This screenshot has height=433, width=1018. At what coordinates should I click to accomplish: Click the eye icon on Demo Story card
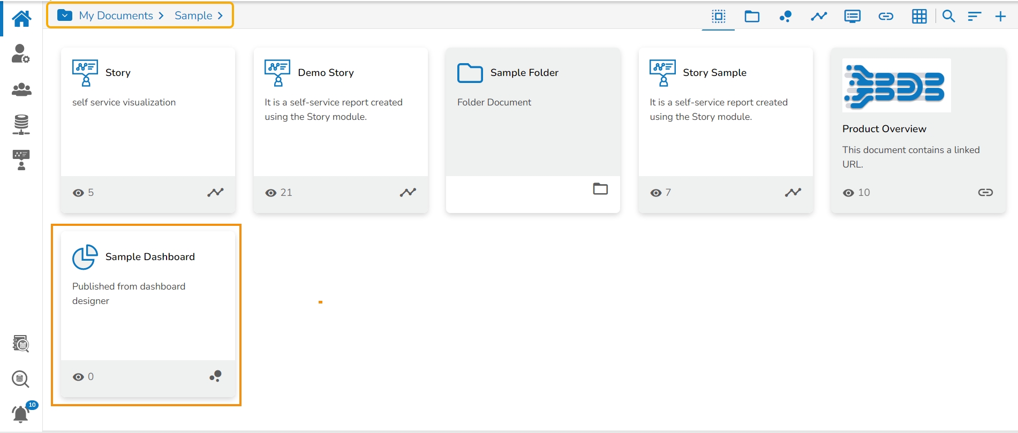tap(271, 193)
